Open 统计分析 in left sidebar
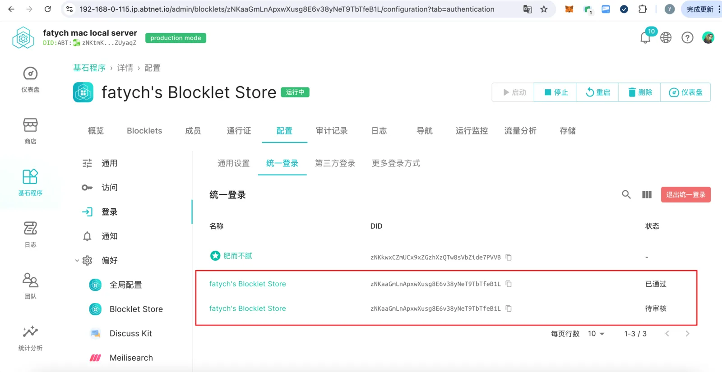Image resolution: width=722 pixels, height=372 pixels. [x=30, y=338]
